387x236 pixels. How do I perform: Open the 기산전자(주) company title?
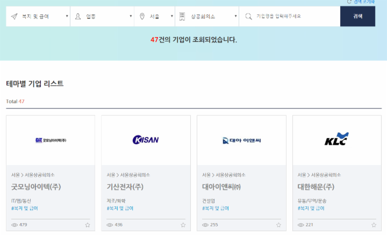click(x=125, y=187)
